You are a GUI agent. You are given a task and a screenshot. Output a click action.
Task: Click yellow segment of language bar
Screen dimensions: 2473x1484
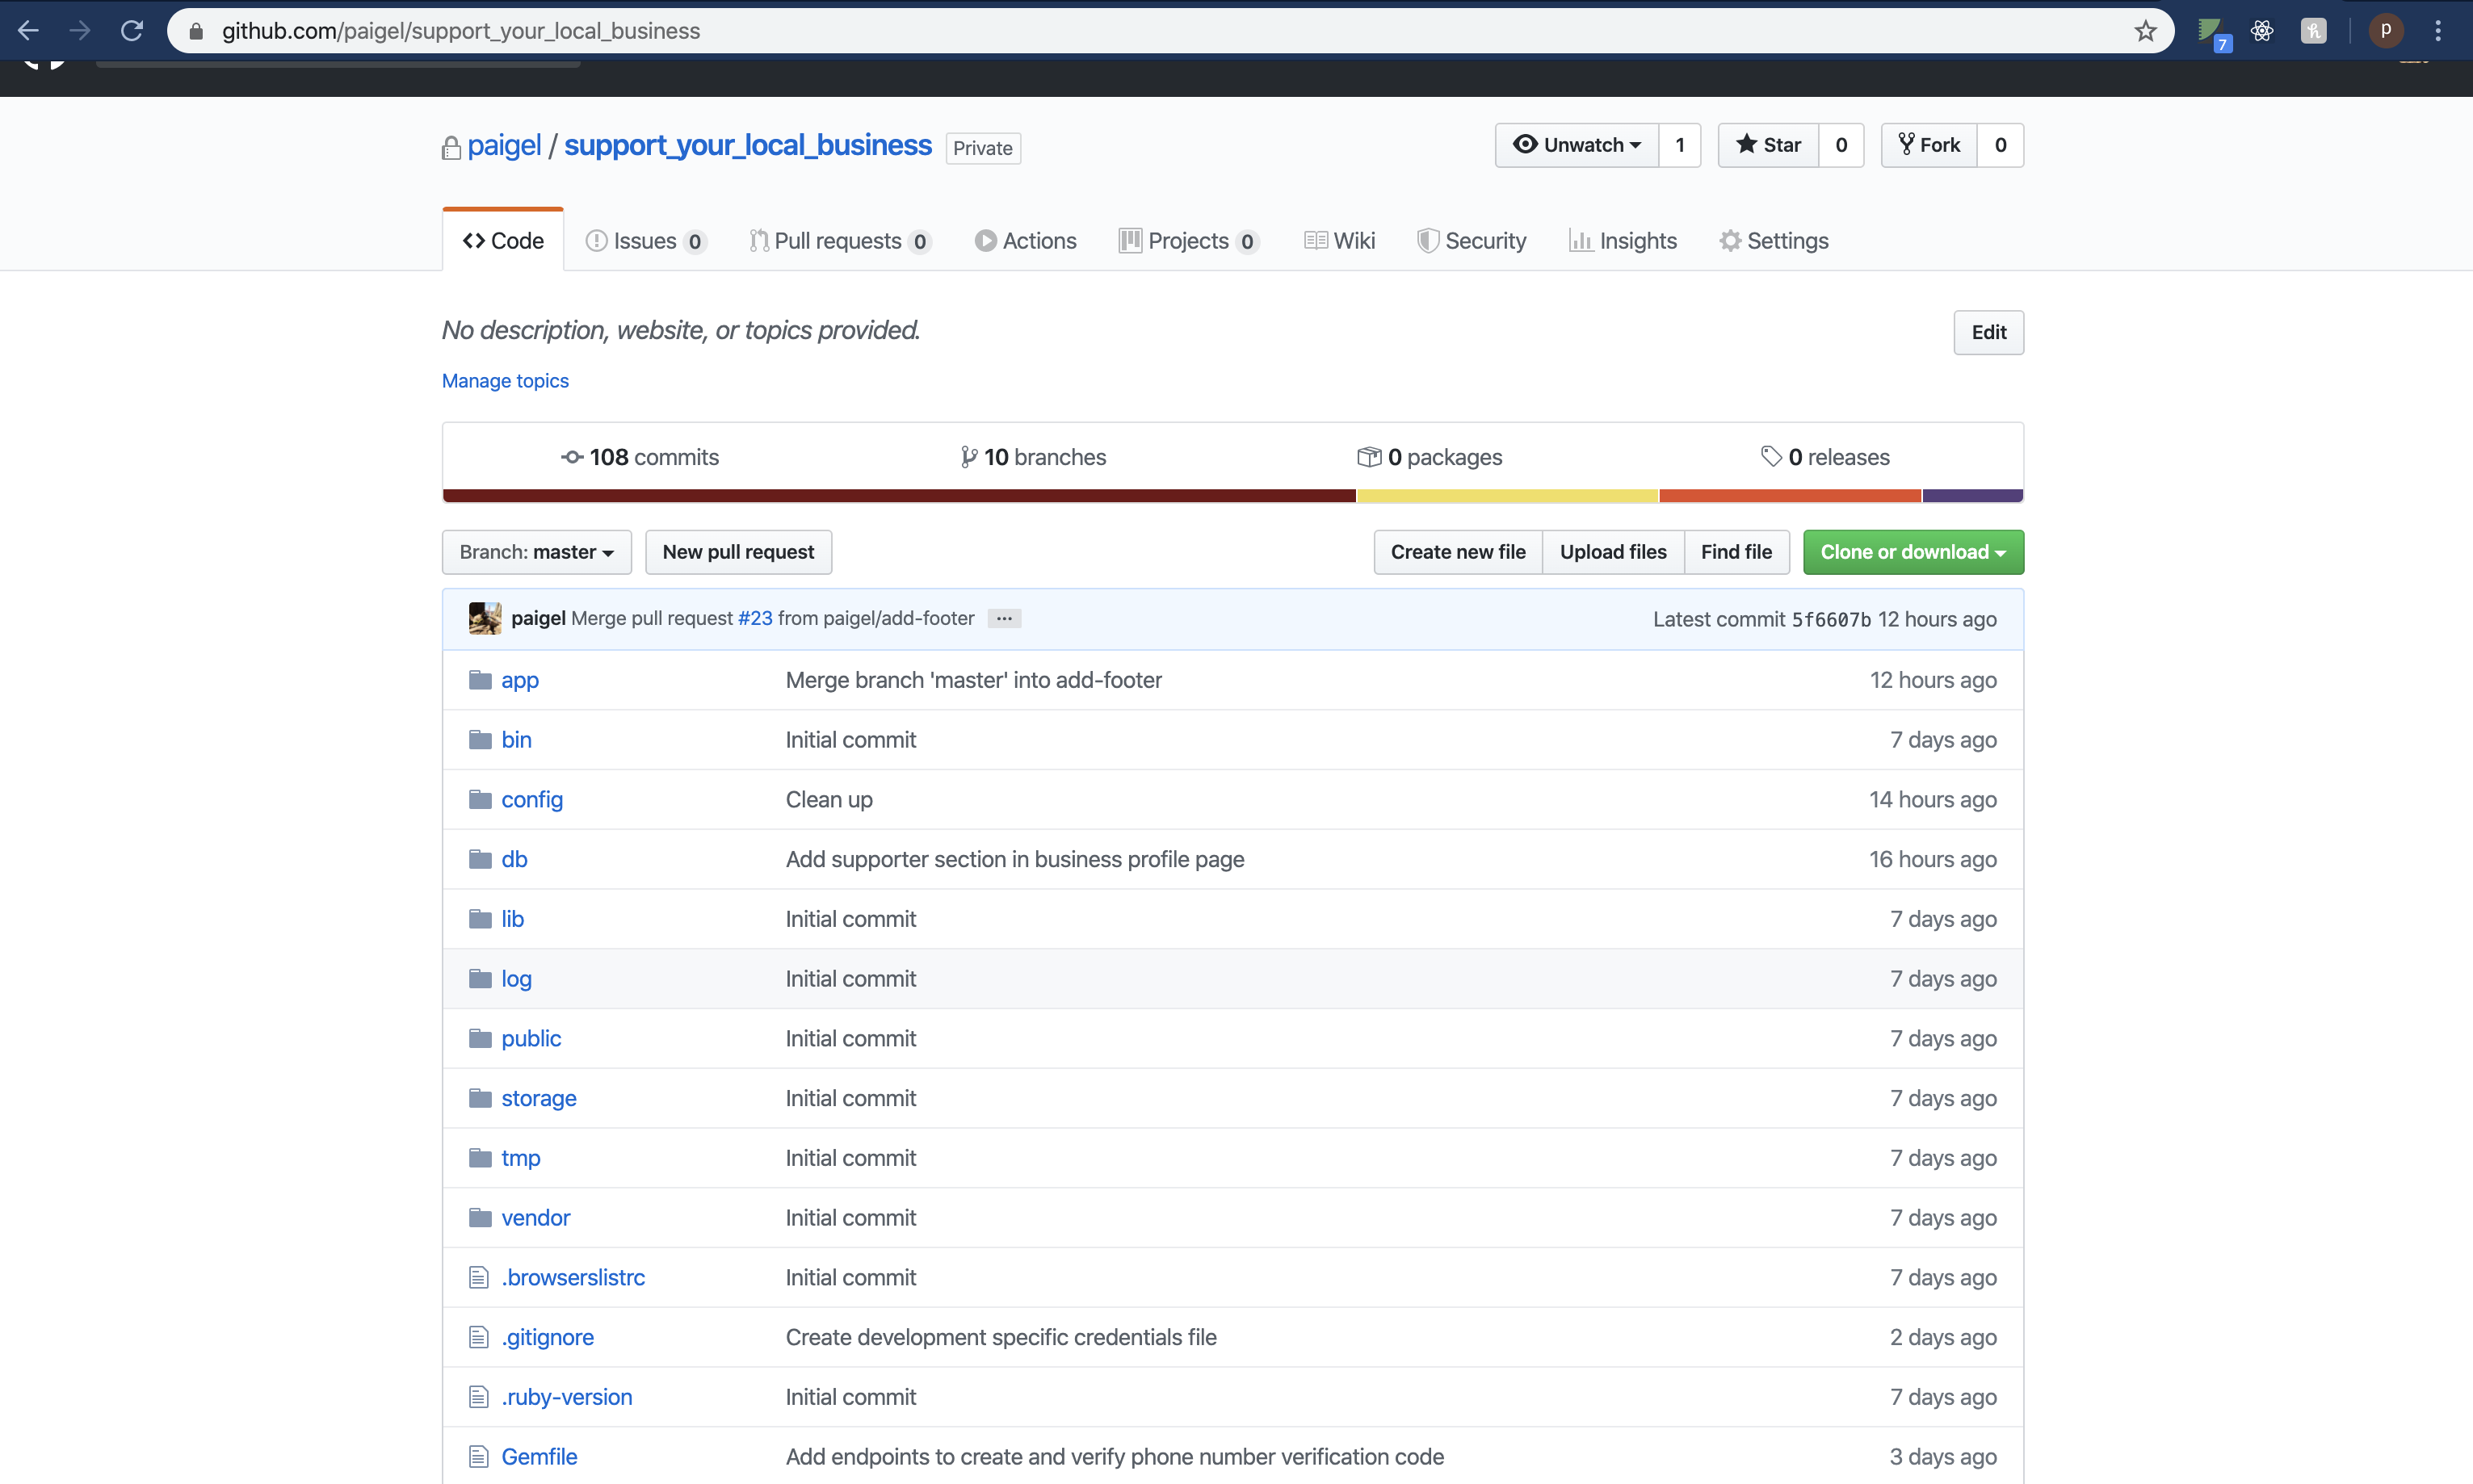(1507, 496)
